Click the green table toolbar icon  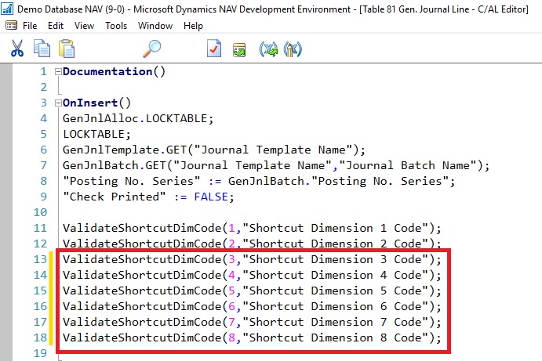(239, 49)
